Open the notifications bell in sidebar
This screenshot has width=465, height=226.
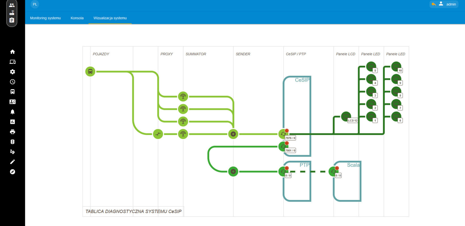coord(12,112)
